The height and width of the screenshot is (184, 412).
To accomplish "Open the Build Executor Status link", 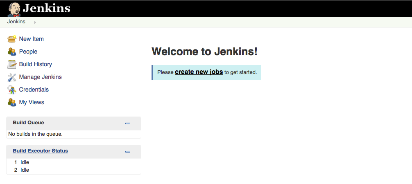I will [40, 151].
